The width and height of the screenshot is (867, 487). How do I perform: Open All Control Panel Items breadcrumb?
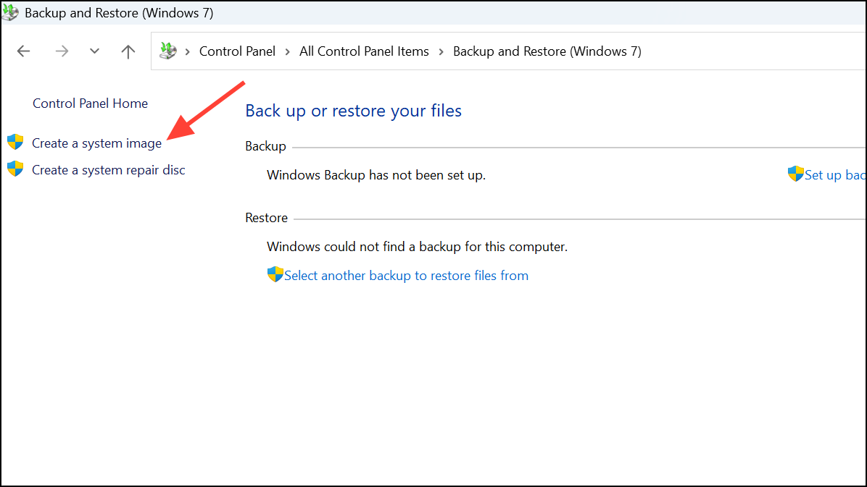[364, 51]
